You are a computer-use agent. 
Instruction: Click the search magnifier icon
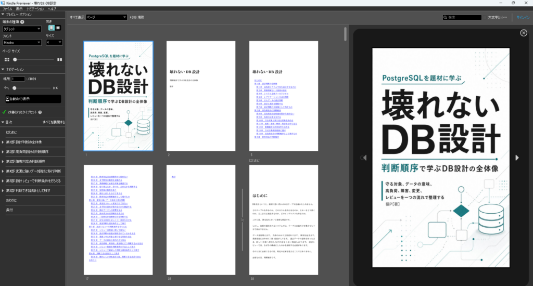[445, 17]
